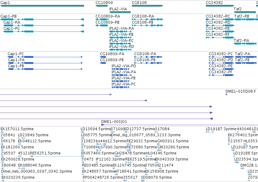Select transcript CG34382-RF
Viewport: 258px width, 182px height.
pyautogui.click(x=220, y=38)
